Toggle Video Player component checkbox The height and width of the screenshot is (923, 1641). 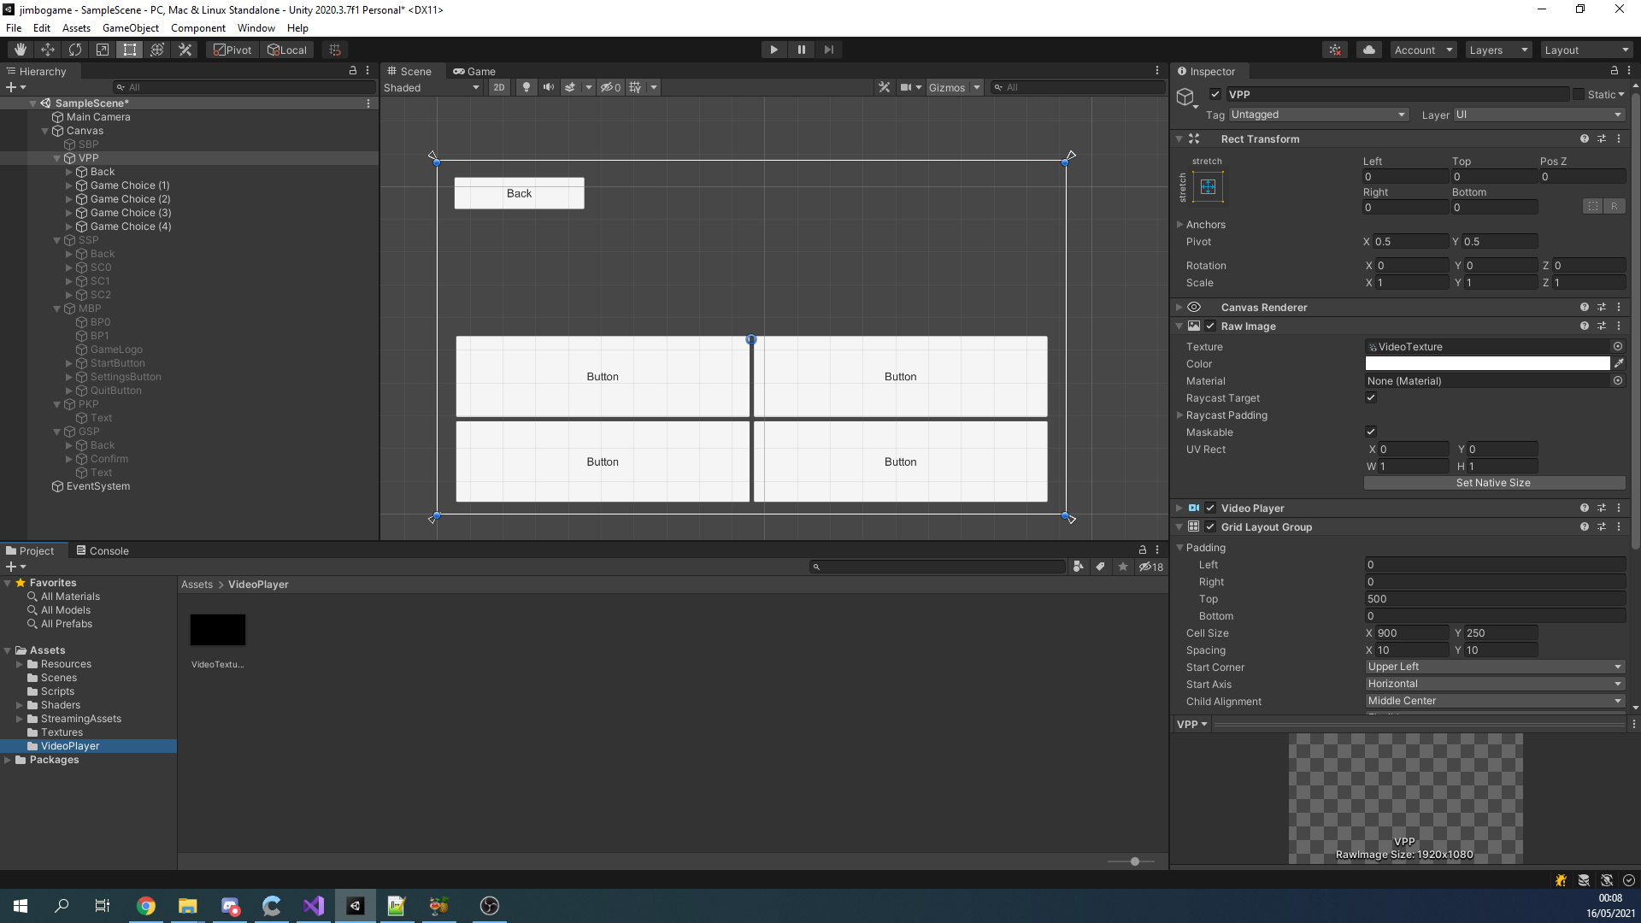1210,508
